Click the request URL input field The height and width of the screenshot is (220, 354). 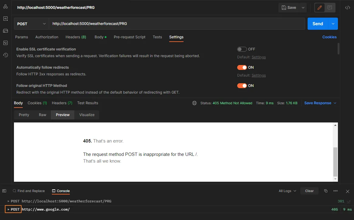pos(177,24)
